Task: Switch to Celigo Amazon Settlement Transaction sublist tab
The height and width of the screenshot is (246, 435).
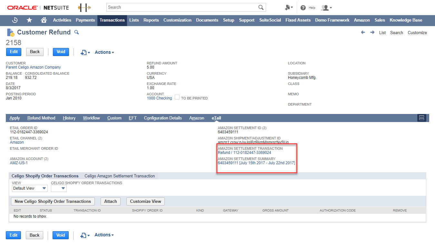Action: (120, 176)
